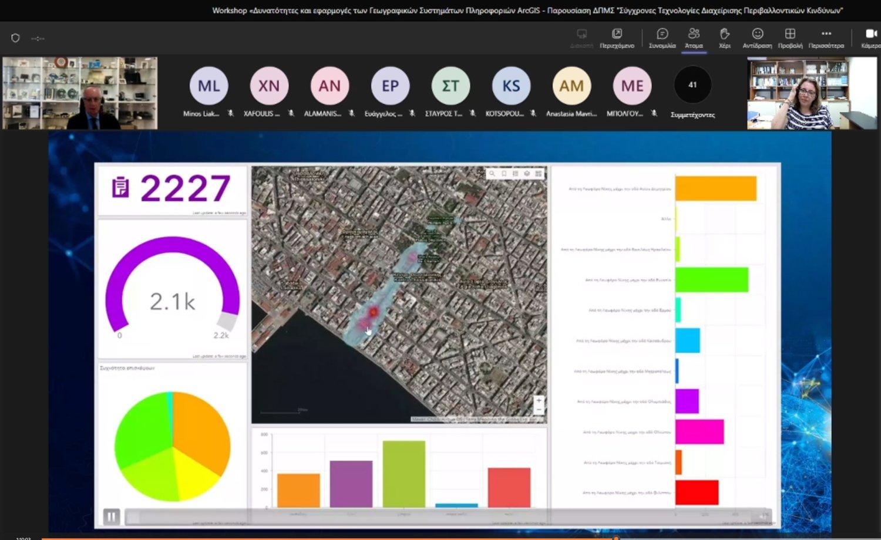Screen dimensions: 881x540
Task: Pause the recording with the pause button
Action: pos(111,517)
